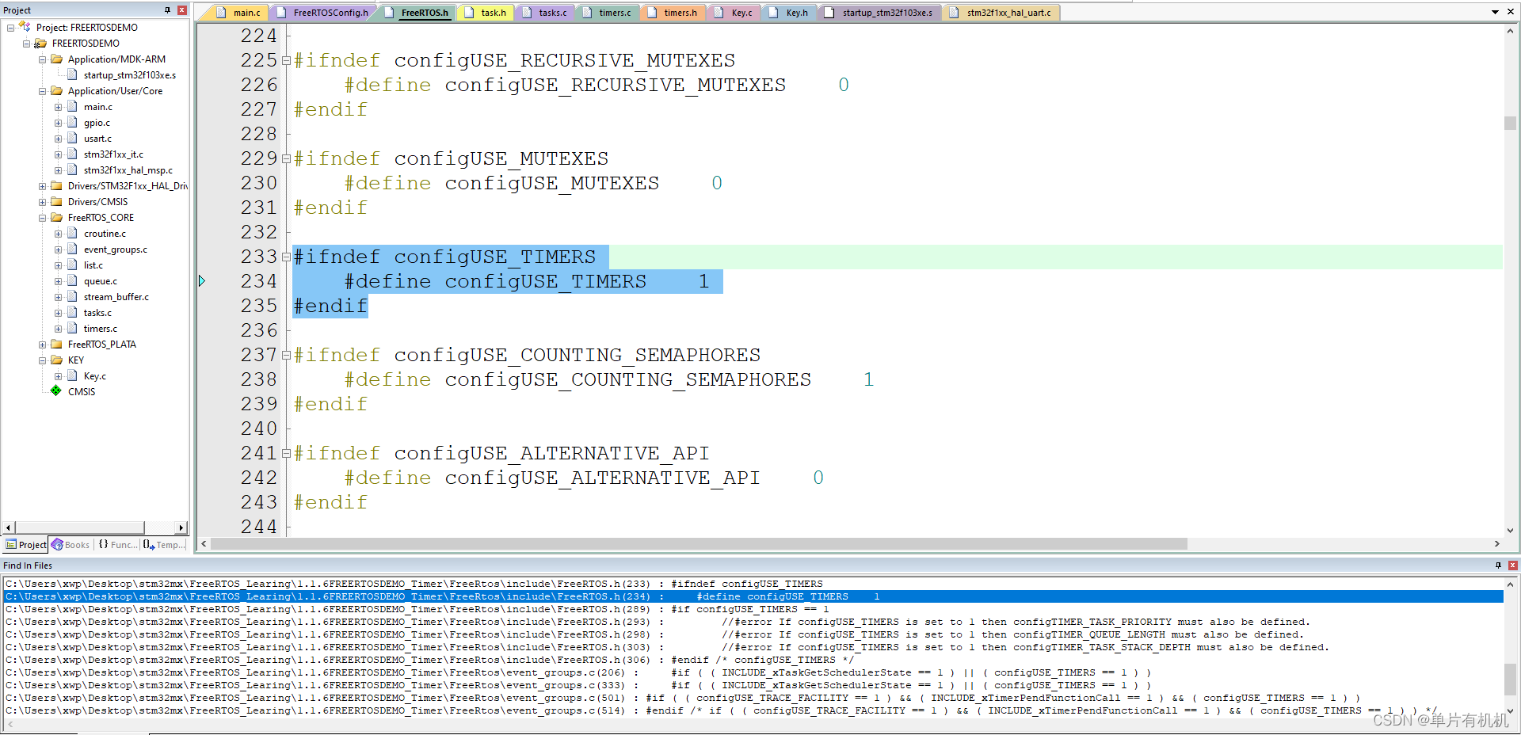
Task: Close the Find In Files panel
Action: point(1513,566)
